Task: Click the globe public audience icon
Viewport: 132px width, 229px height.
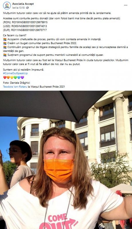Action: [x=27, y=8]
